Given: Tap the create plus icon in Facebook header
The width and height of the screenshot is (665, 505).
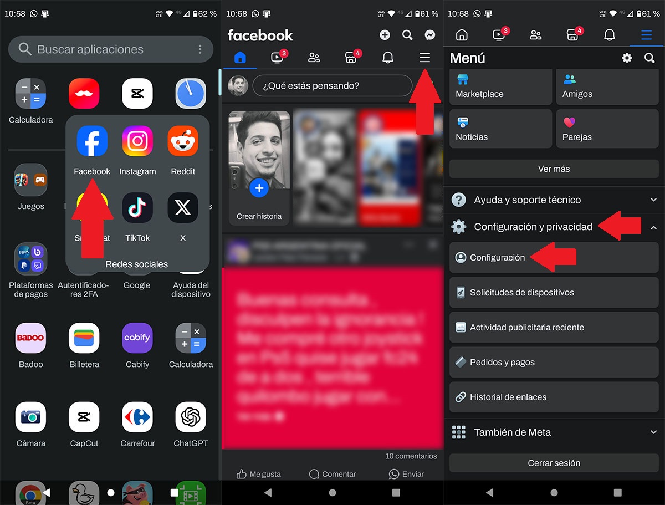Looking at the screenshot, I should point(385,35).
